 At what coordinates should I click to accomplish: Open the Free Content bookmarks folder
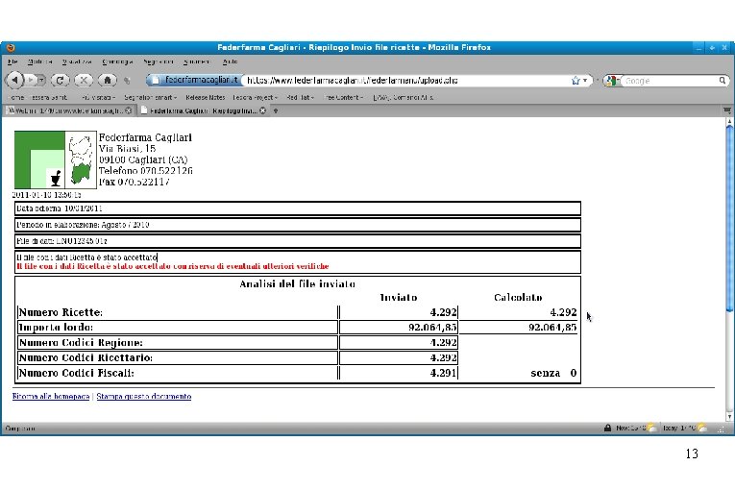[343, 98]
